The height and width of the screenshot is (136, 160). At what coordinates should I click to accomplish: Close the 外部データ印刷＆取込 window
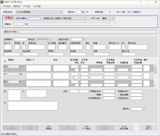click(156, 2)
